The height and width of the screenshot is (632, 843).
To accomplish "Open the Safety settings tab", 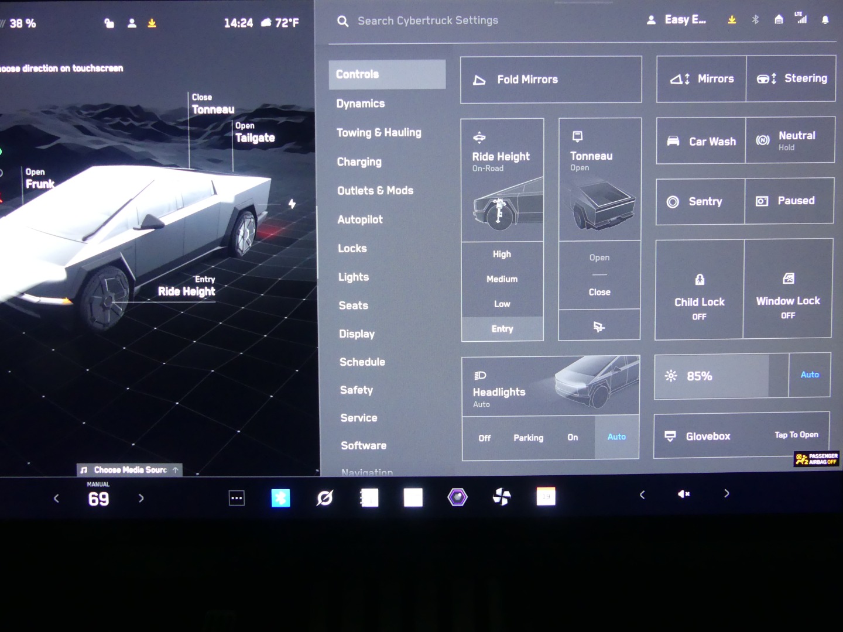I will click(357, 390).
